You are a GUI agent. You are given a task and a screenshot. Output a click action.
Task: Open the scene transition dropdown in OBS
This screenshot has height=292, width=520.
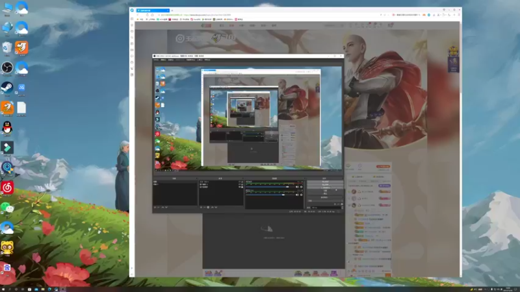coord(325,201)
